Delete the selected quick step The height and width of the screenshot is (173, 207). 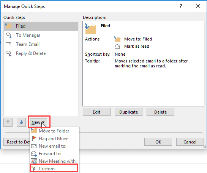coord(160,112)
